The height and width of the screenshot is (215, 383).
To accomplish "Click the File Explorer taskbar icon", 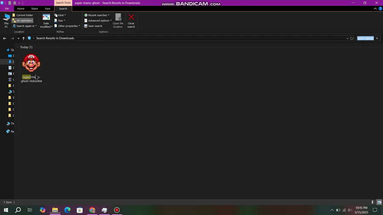I will coord(55,210).
